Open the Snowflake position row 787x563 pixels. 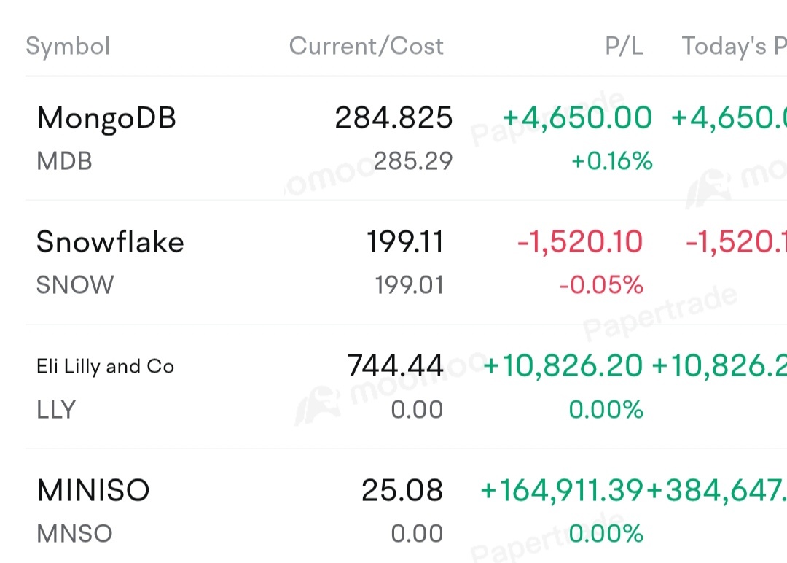point(406,262)
